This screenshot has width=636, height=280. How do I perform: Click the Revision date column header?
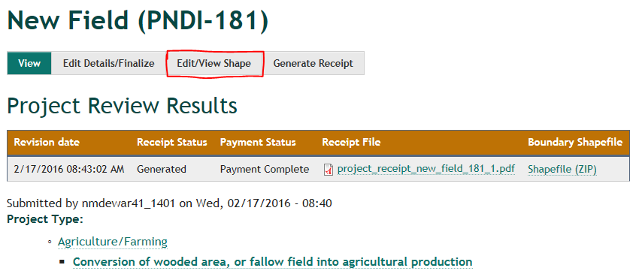47,142
